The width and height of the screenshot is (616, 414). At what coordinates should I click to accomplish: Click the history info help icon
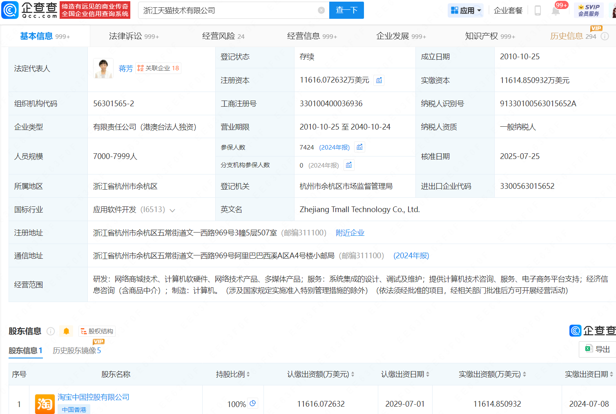click(605, 36)
